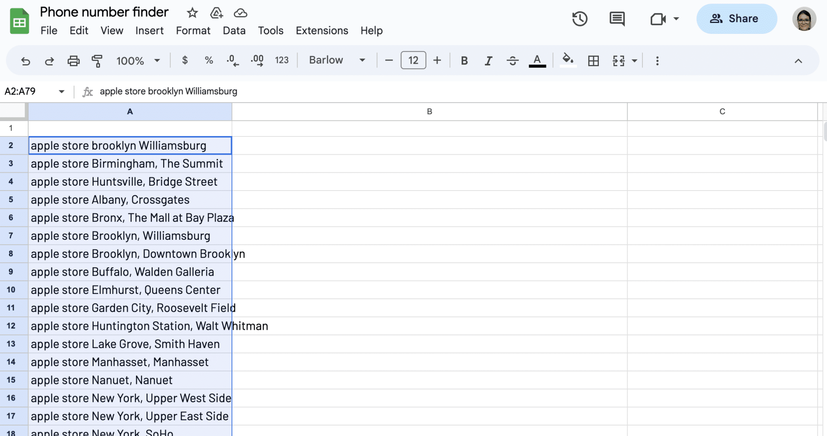Open the Meet dropdown arrow

pos(676,19)
